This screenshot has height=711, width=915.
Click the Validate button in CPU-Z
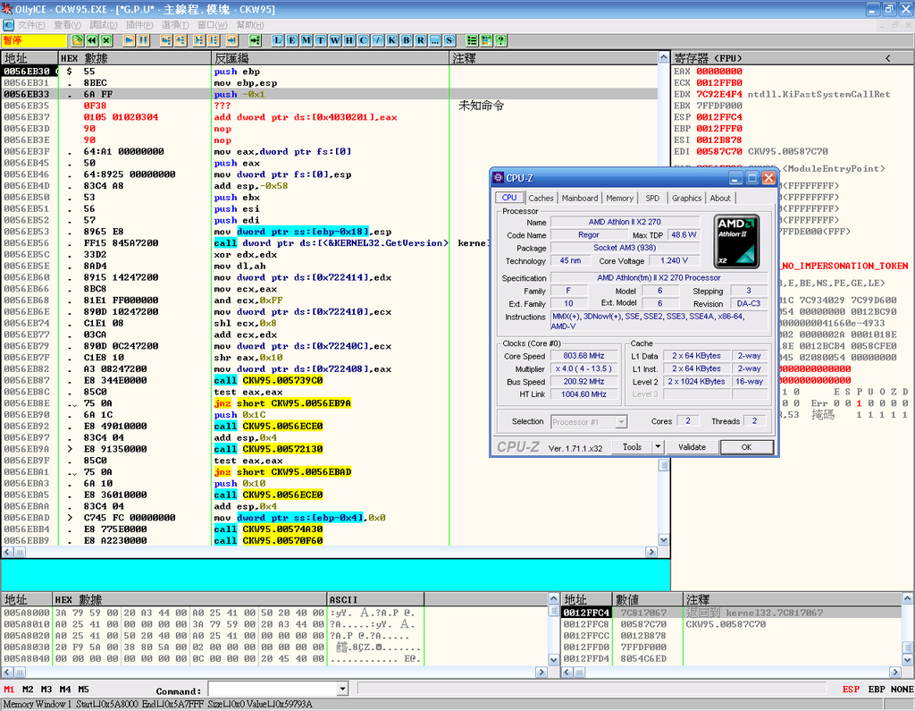(x=693, y=447)
